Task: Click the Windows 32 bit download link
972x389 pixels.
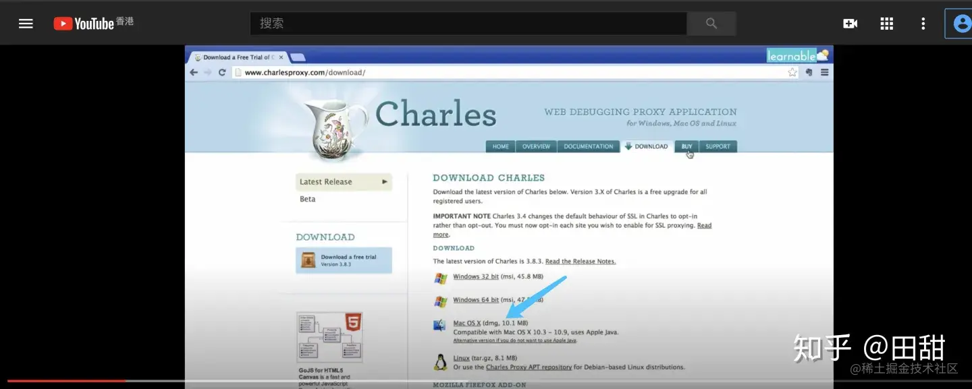Action: tap(476, 277)
